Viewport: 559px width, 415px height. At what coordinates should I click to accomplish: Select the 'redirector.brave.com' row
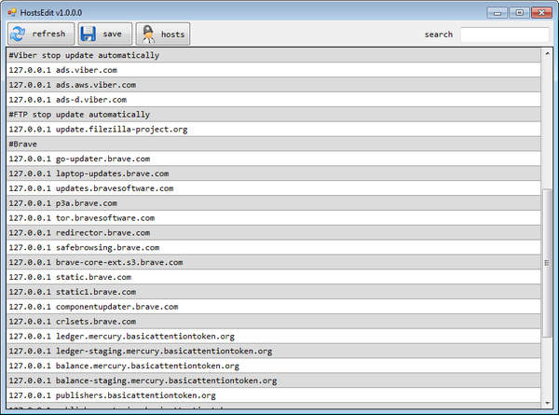(273, 233)
